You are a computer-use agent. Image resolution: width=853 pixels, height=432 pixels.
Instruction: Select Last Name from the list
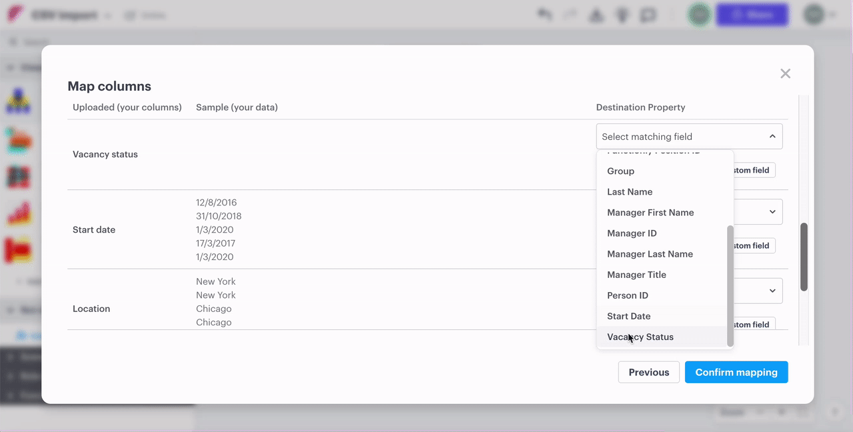(629, 192)
